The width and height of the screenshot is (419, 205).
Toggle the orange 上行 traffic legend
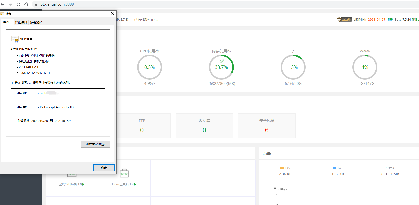click(285, 168)
